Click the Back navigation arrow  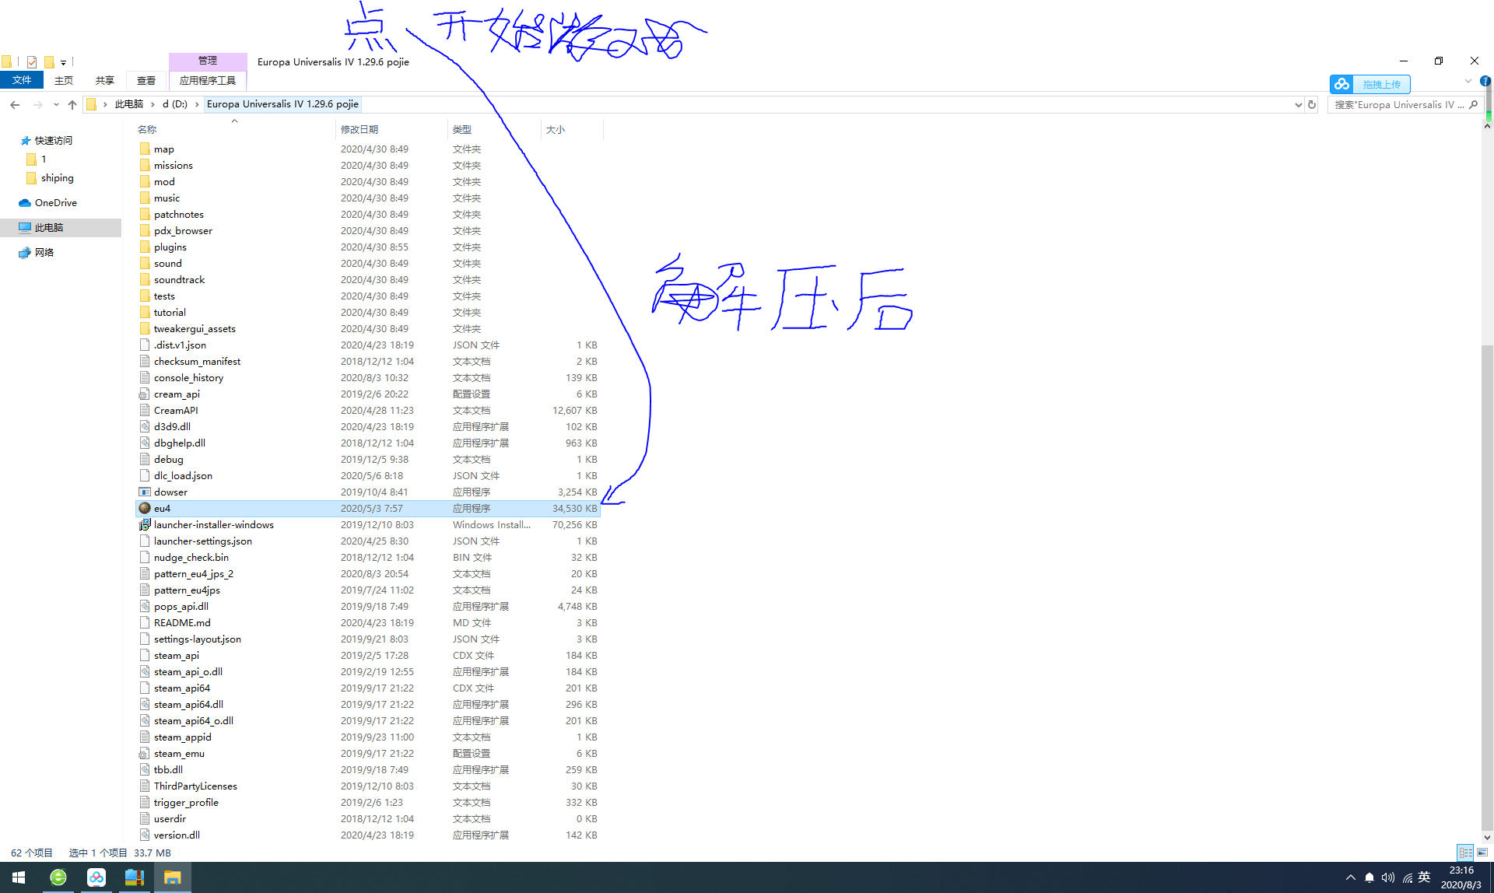point(15,104)
